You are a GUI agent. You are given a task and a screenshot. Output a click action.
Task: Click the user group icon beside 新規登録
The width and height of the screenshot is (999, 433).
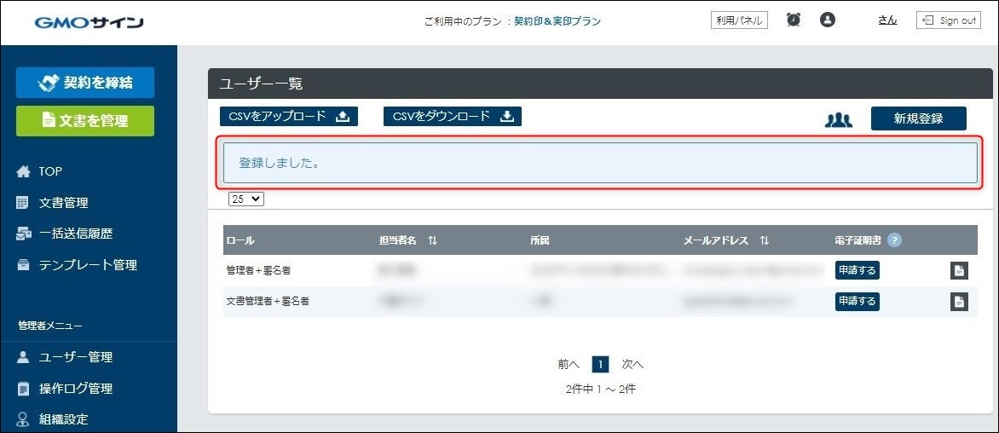click(839, 119)
